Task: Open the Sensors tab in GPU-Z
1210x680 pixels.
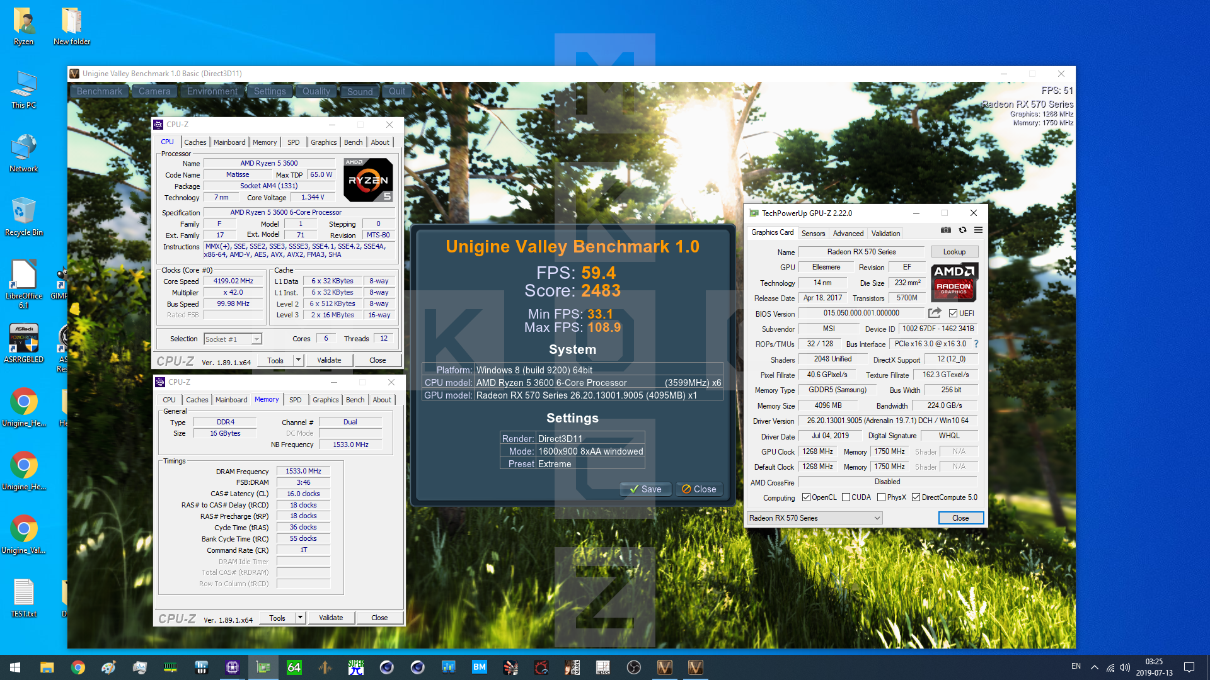Action: click(x=813, y=234)
